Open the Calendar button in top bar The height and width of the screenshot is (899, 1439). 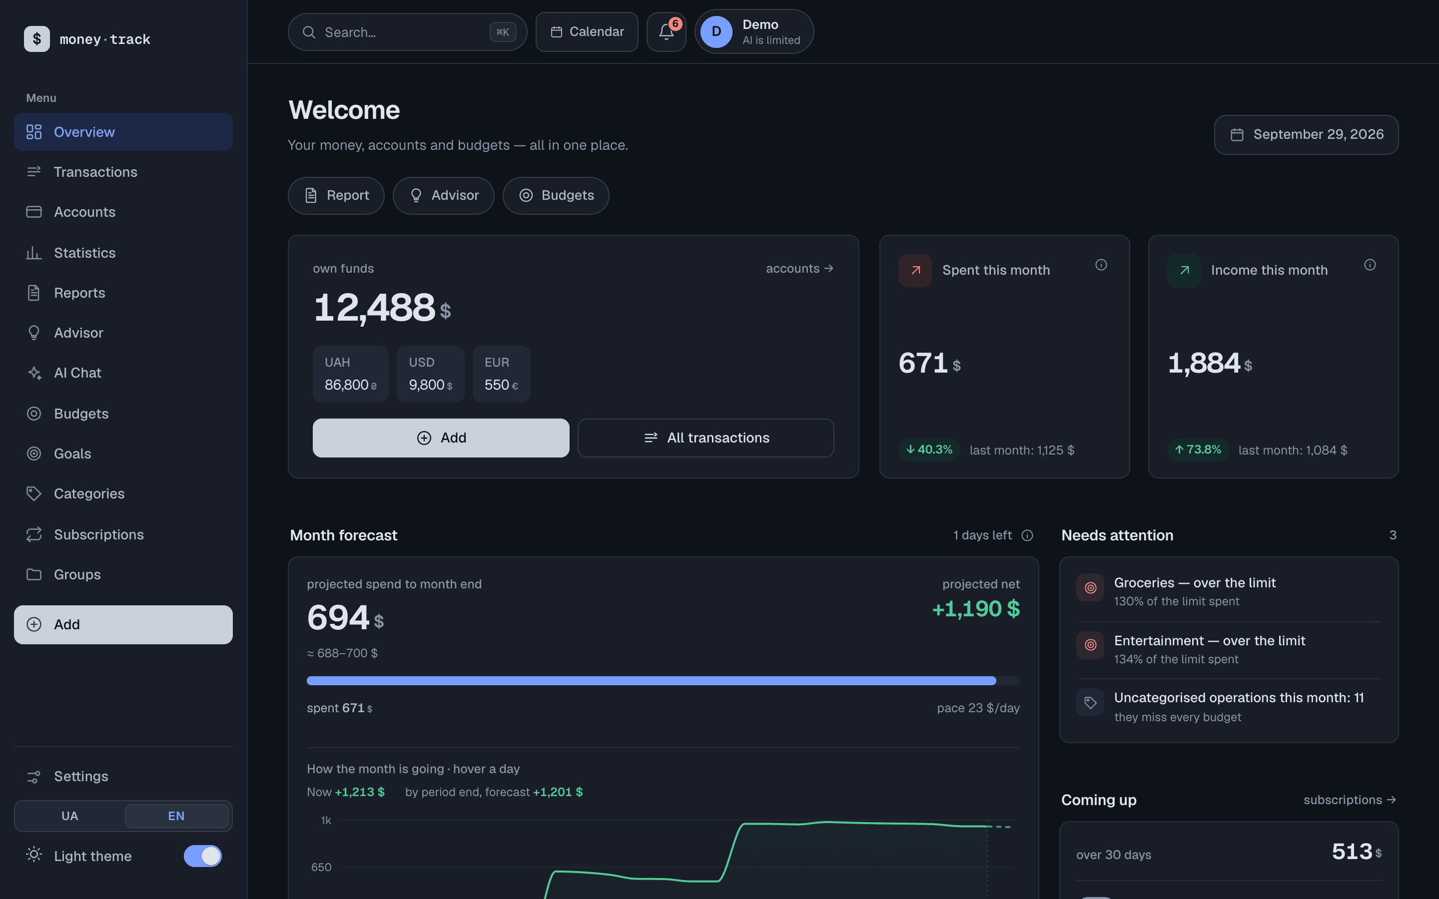(x=586, y=32)
